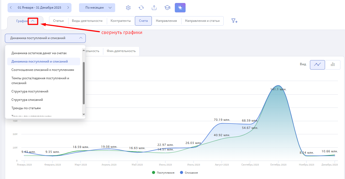Open the По месяцам grouping dropdown

click(97, 8)
